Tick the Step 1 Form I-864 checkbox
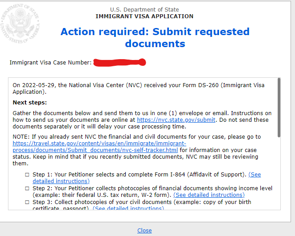295x236 pixels. click(x=27, y=175)
